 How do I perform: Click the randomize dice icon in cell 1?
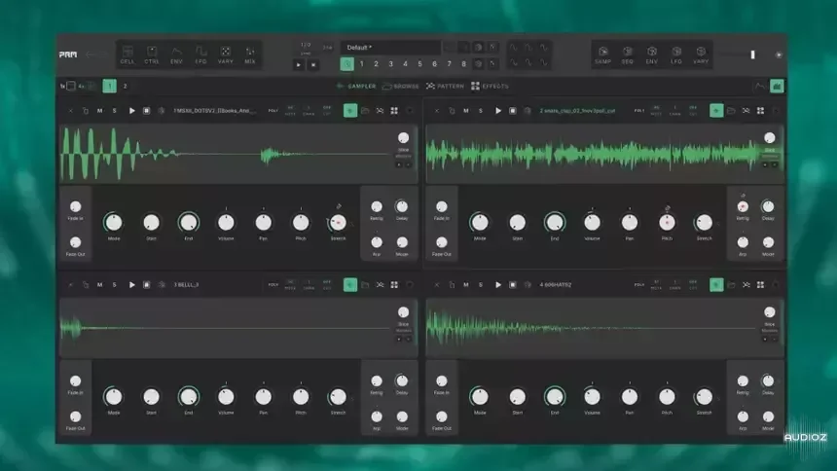tap(162, 111)
